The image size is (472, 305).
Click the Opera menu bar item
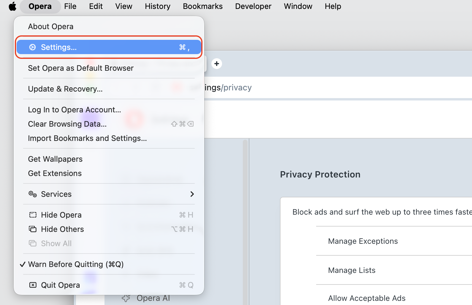[40, 6]
